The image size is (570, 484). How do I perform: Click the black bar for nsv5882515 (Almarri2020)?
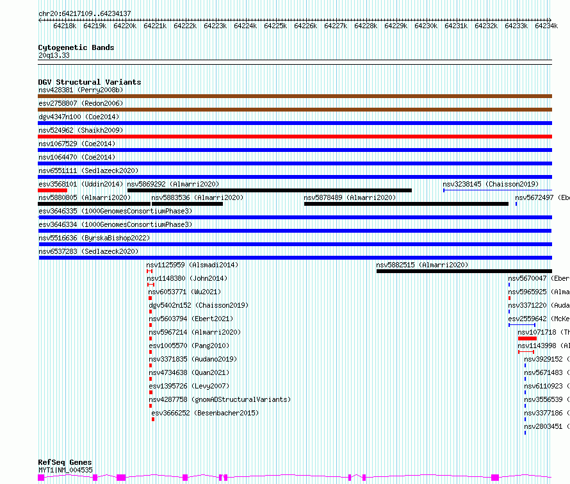tap(464, 271)
